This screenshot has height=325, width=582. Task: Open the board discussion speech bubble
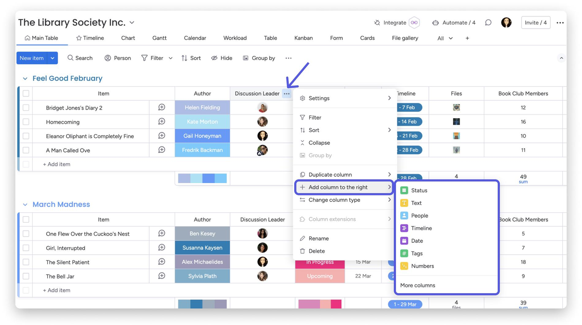pyautogui.click(x=488, y=22)
